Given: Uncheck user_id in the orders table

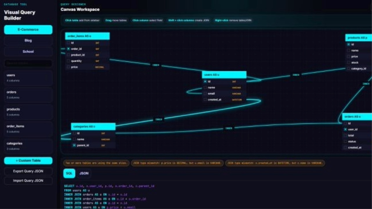Looking at the screenshot, I should [345, 129].
